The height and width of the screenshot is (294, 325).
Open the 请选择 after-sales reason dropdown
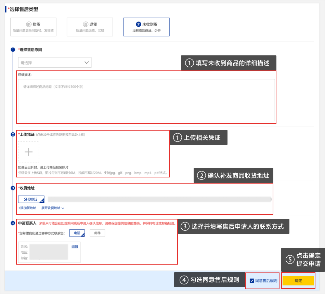pyautogui.click(x=55, y=63)
